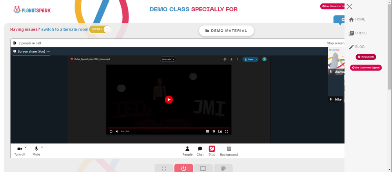The width and height of the screenshot is (392, 172).
Task: Click the 0:44 / 0:44 timestamp
Action: point(125,131)
